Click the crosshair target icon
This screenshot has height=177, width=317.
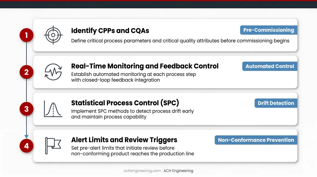coord(53,35)
